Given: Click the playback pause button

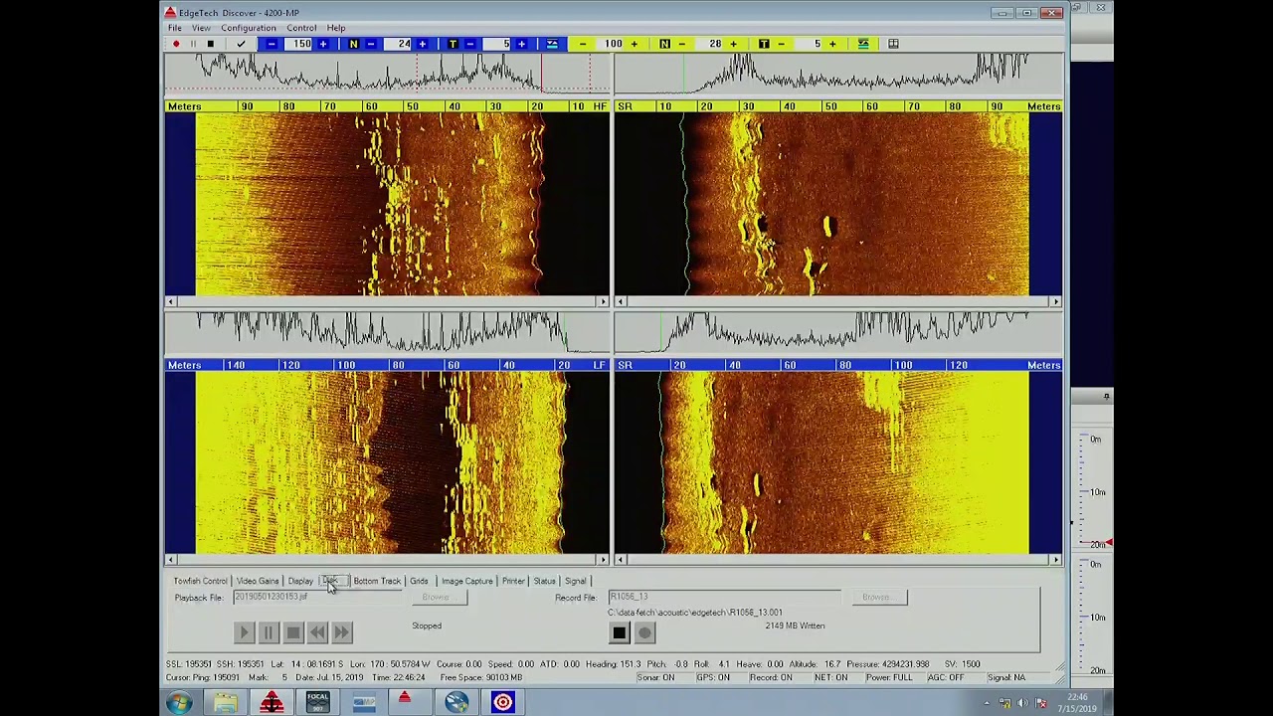Looking at the screenshot, I should [x=268, y=632].
